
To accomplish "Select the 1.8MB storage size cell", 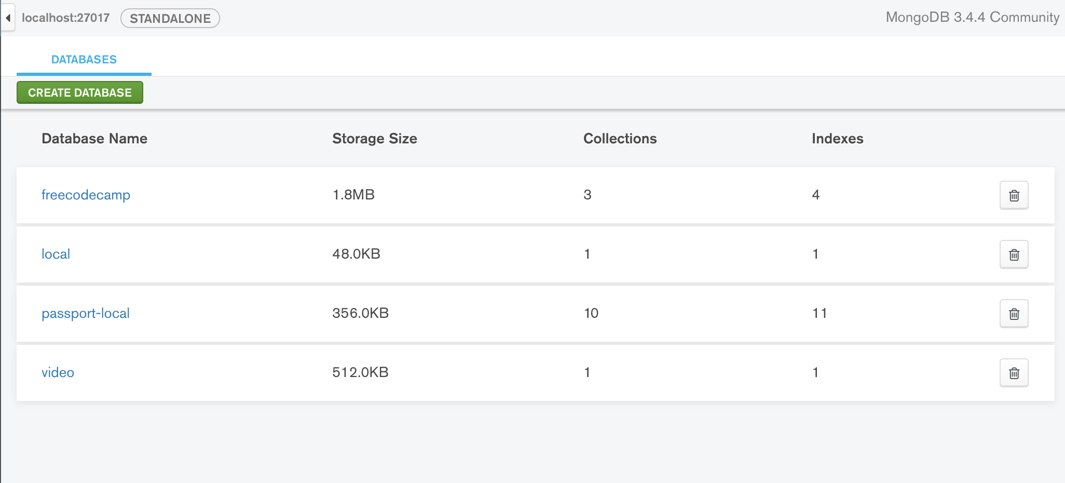I will (353, 195).
